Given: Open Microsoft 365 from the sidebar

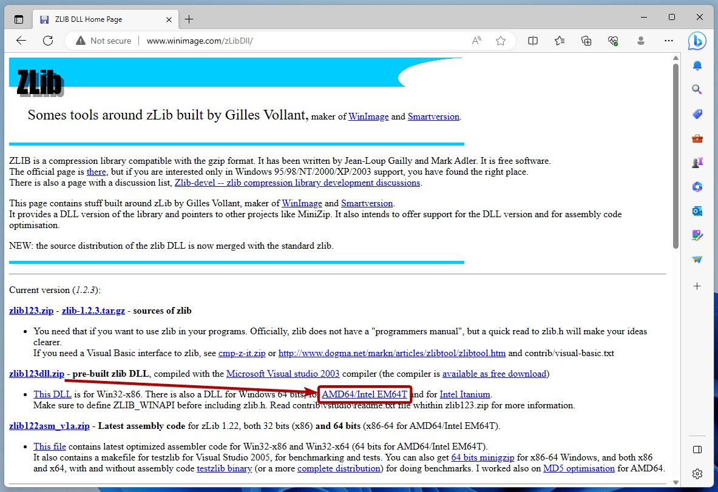Looking at the screenshot, I should point(697,186).
